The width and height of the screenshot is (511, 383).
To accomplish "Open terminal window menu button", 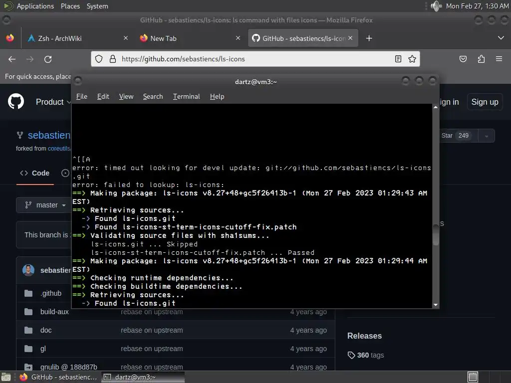I will 77,81.
